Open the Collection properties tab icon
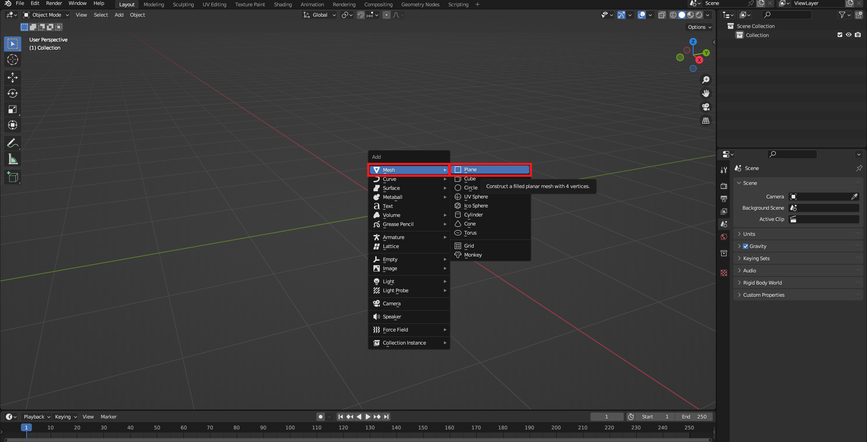 coord(724,253)
